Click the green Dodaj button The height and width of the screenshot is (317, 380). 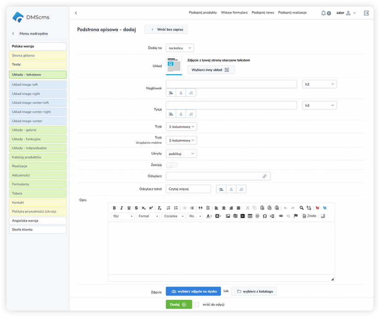(x=179, y=305)
